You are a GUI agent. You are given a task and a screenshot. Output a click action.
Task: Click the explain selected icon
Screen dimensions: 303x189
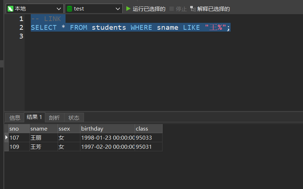pyautogui.click(x=193, y=9)
